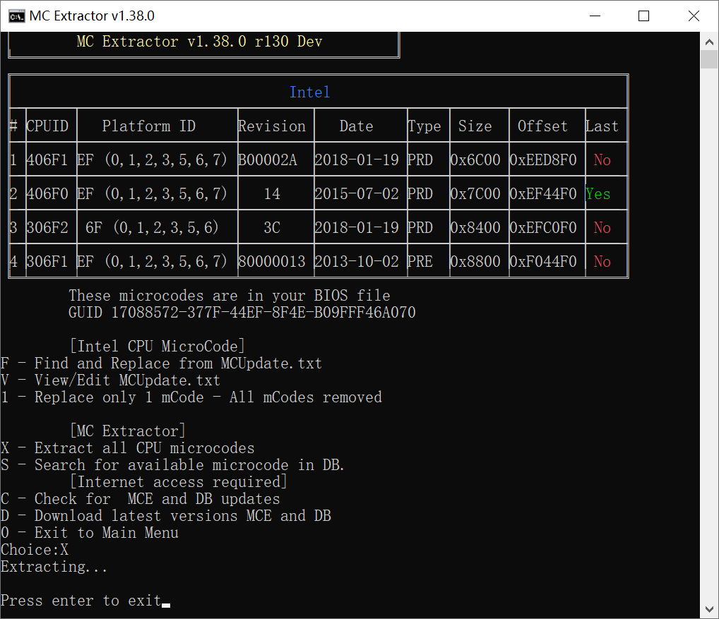Click size value 0x8400
This screenshot has height=619, width=719.
click(475, 228)
